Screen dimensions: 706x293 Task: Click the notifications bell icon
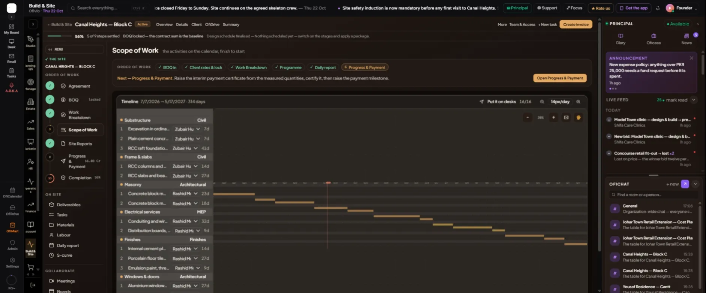tap(658, 8)
